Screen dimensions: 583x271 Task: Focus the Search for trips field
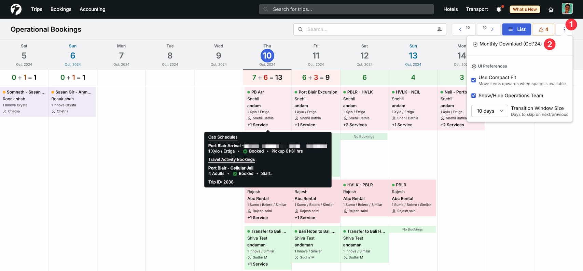[x=346, y=9]
